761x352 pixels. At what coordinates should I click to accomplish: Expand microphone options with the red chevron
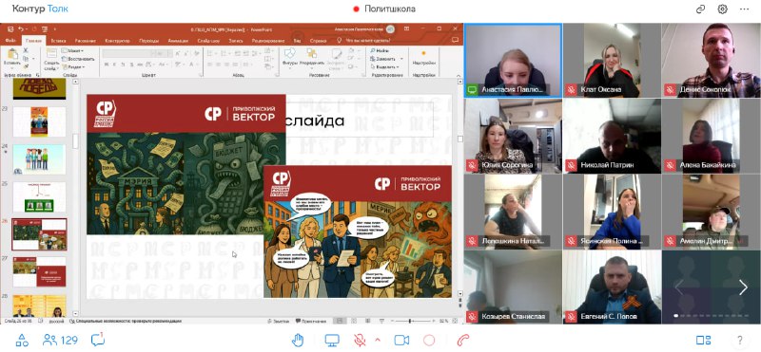(x=378, y=340)
